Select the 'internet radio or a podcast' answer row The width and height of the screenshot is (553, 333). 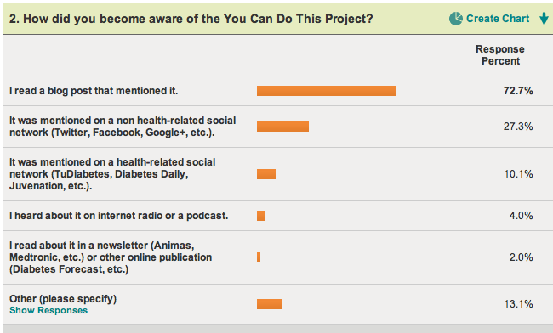coord(277,216)
